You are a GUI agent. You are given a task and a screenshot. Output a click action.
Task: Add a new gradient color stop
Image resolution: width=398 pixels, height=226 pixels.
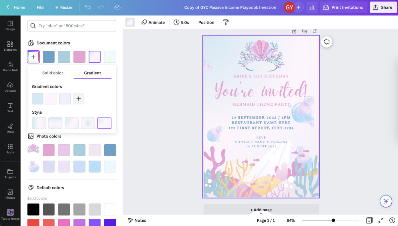[79, 99]
